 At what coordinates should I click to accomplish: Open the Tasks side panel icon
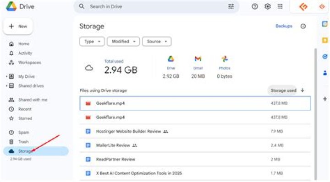click(x=325, y=56)
